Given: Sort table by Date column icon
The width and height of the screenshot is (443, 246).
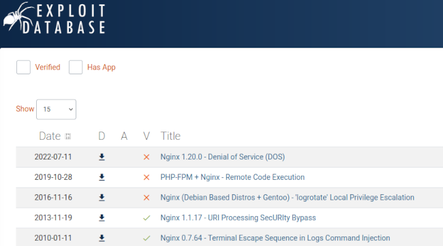Looking at the screenshot, I should [67, 136].
